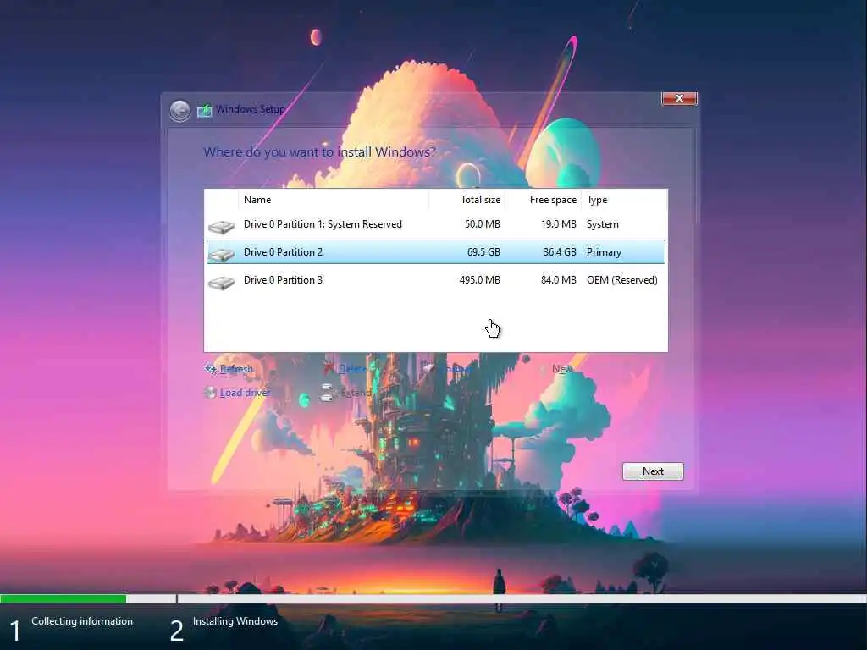867x650 pixels.
Task: Click the disk icon for Partition 2
Action: point(222,254)
